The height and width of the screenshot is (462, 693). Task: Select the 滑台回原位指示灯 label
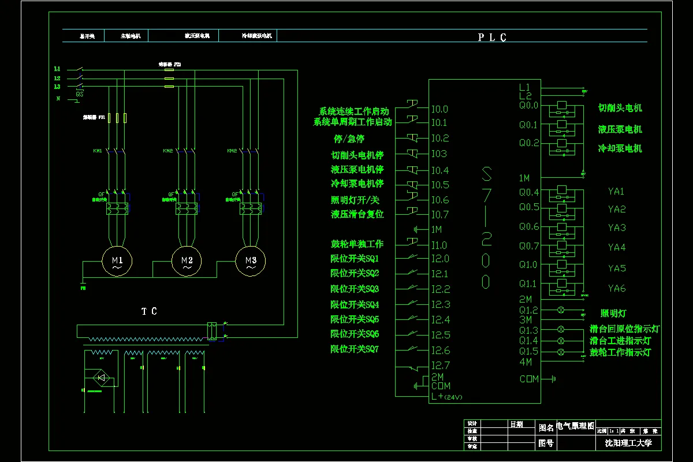(625, 329)
